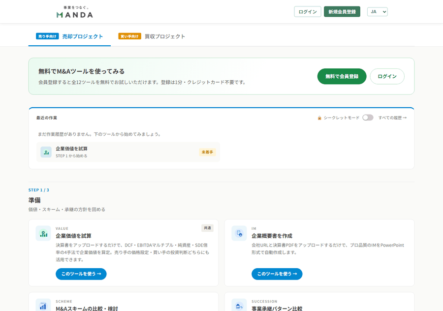Click the 新規会員登録 button
Image resolution: width=443 pixels, height=311 pixels.
coord(342,12)
